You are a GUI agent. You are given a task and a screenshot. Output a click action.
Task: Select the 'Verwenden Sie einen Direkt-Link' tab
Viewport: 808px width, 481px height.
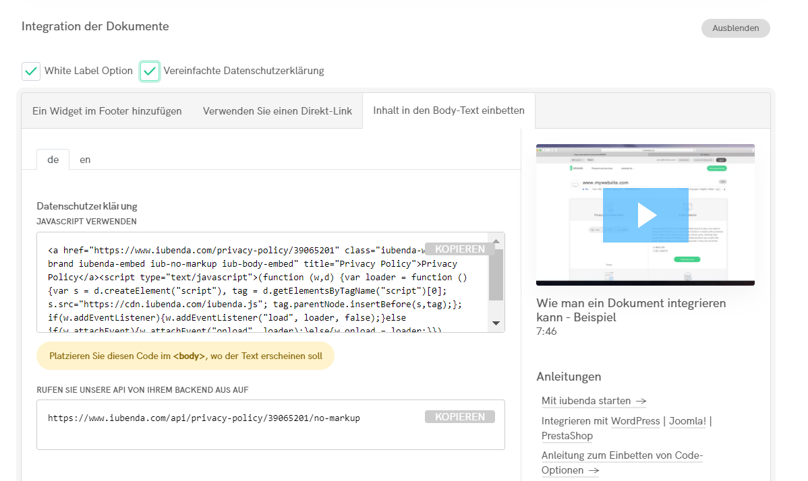pos(279,110)
